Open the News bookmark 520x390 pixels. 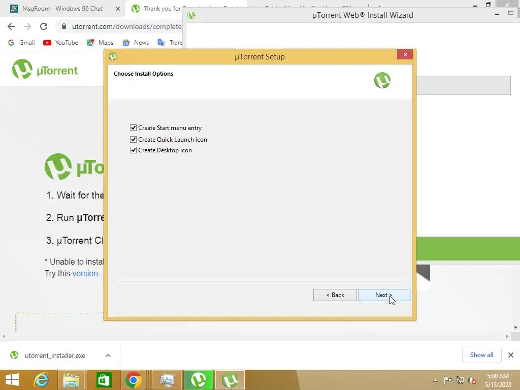(136, 43)
